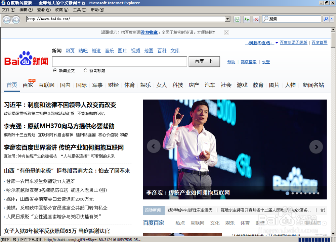
Task: Open the 设为收藏 link
Action: coord(149,33)
